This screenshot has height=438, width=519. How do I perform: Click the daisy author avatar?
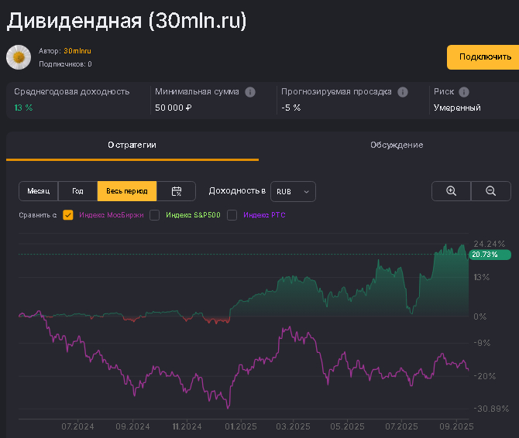[19, 57]
